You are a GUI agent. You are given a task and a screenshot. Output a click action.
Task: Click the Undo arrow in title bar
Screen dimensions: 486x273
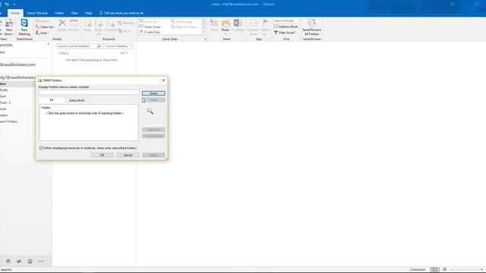7,5
